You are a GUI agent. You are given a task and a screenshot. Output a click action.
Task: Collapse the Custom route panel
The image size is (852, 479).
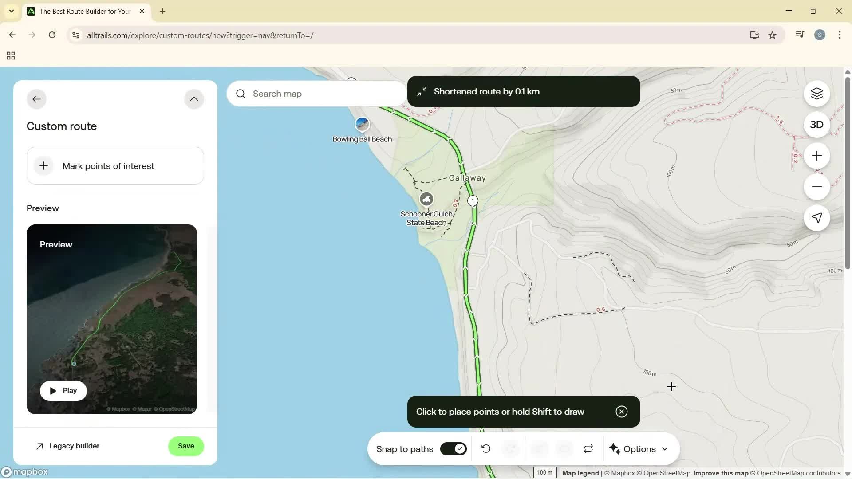(x=194, y=98)
